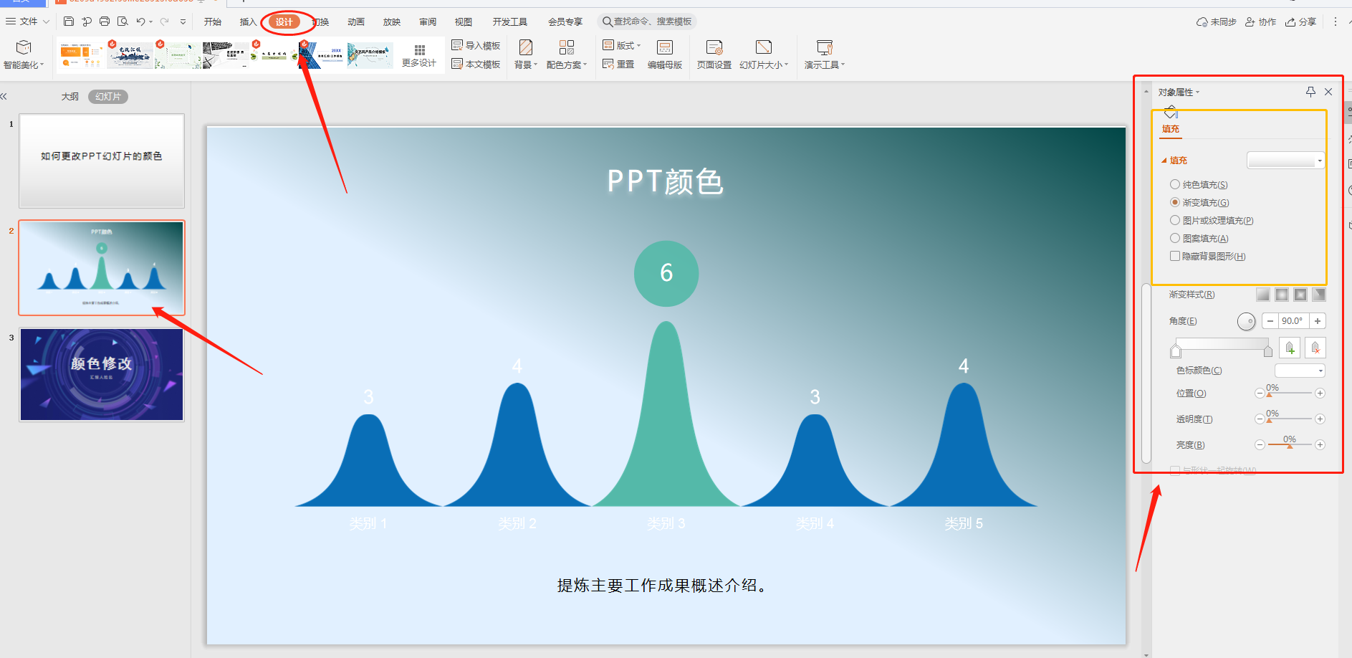Open the 动画 animation tab

[356, 22]
